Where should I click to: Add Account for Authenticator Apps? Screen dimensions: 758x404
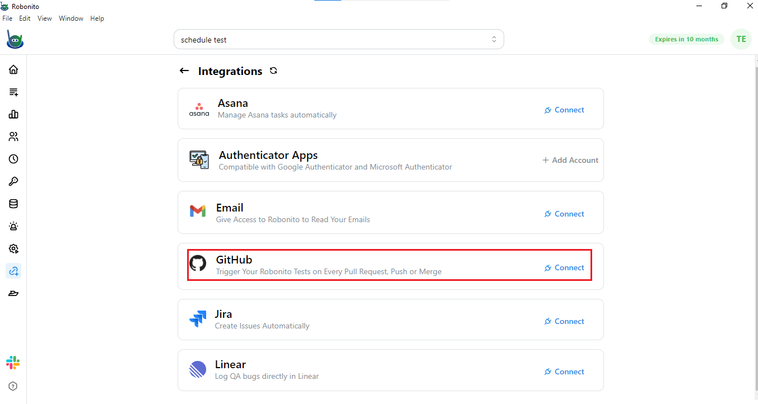[570, 160]
